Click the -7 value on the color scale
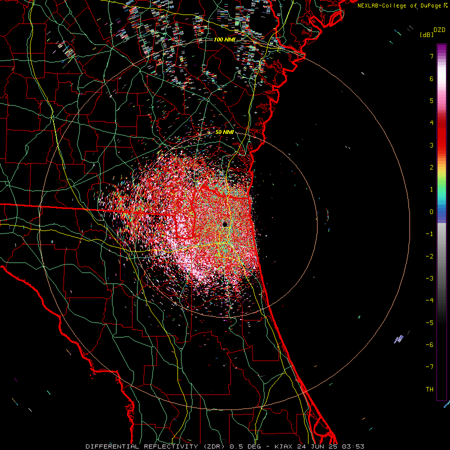 pos(429,367)
